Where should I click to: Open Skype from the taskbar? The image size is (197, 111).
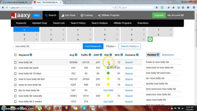(84, 108)
